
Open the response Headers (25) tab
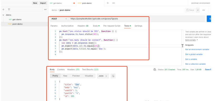pyautogui.click(x=73, y=69)
